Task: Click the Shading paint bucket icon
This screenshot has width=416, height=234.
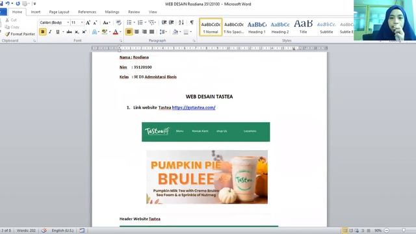Action: pos(175,32)
